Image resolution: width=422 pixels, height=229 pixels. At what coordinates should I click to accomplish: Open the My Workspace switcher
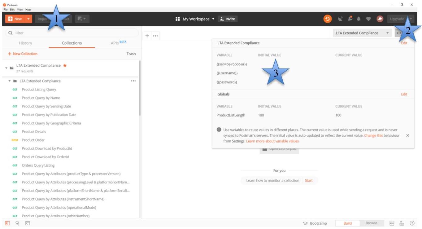(195, 19)
